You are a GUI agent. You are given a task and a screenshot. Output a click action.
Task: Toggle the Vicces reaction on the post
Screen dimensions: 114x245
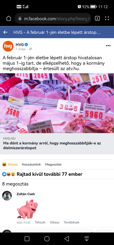10,164
